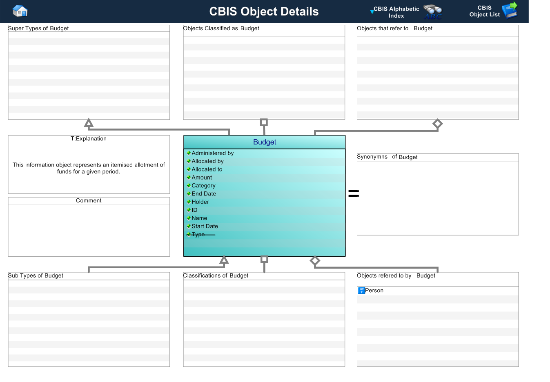Open Person in Objects refered to by
This screenshot has height=382, width=550.
click(x=374, y=291)
